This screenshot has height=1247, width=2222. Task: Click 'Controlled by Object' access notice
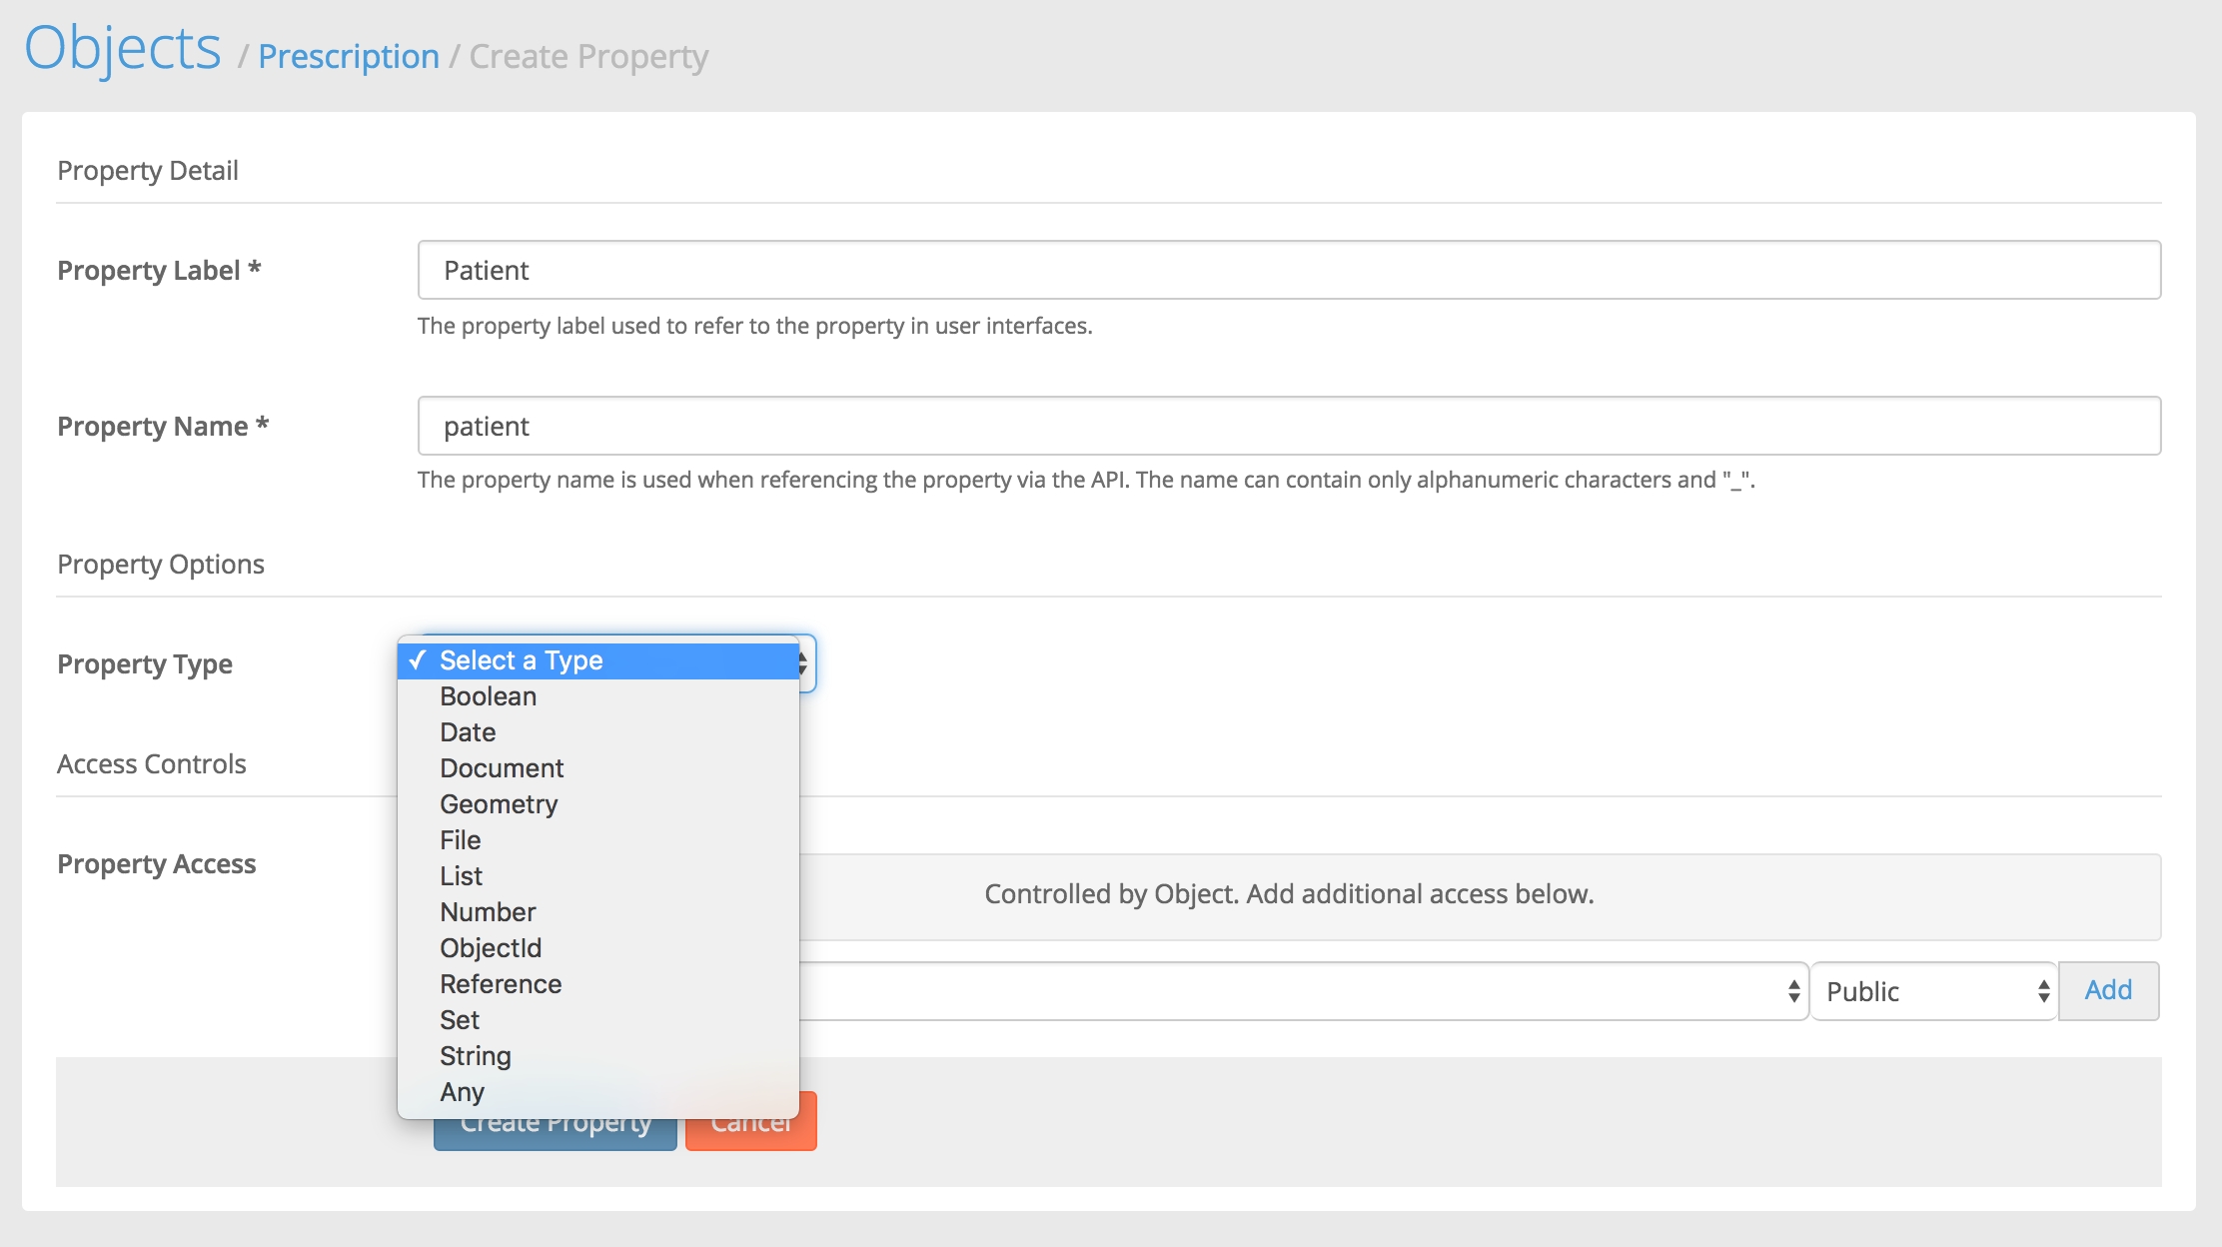pos(1289,895)
